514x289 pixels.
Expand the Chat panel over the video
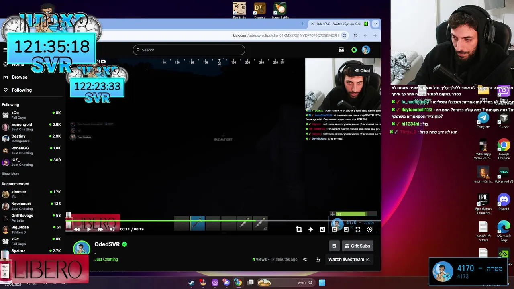coord(362,71)
